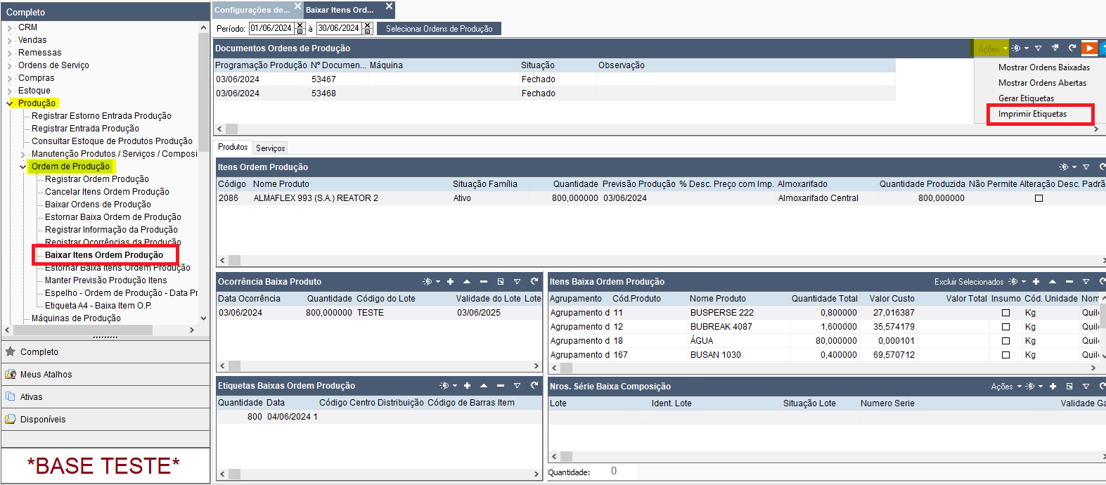Expand the CRM tree node

pos(10,27)
